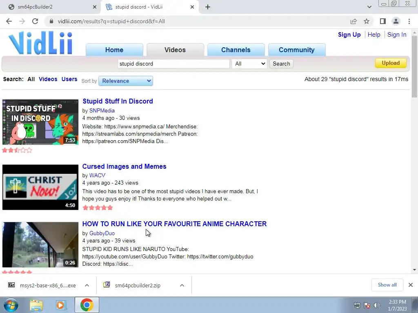This screenshot has height=313, width=418.
Task: Click the browser forward arrow
Action: (x=22, y=21)
